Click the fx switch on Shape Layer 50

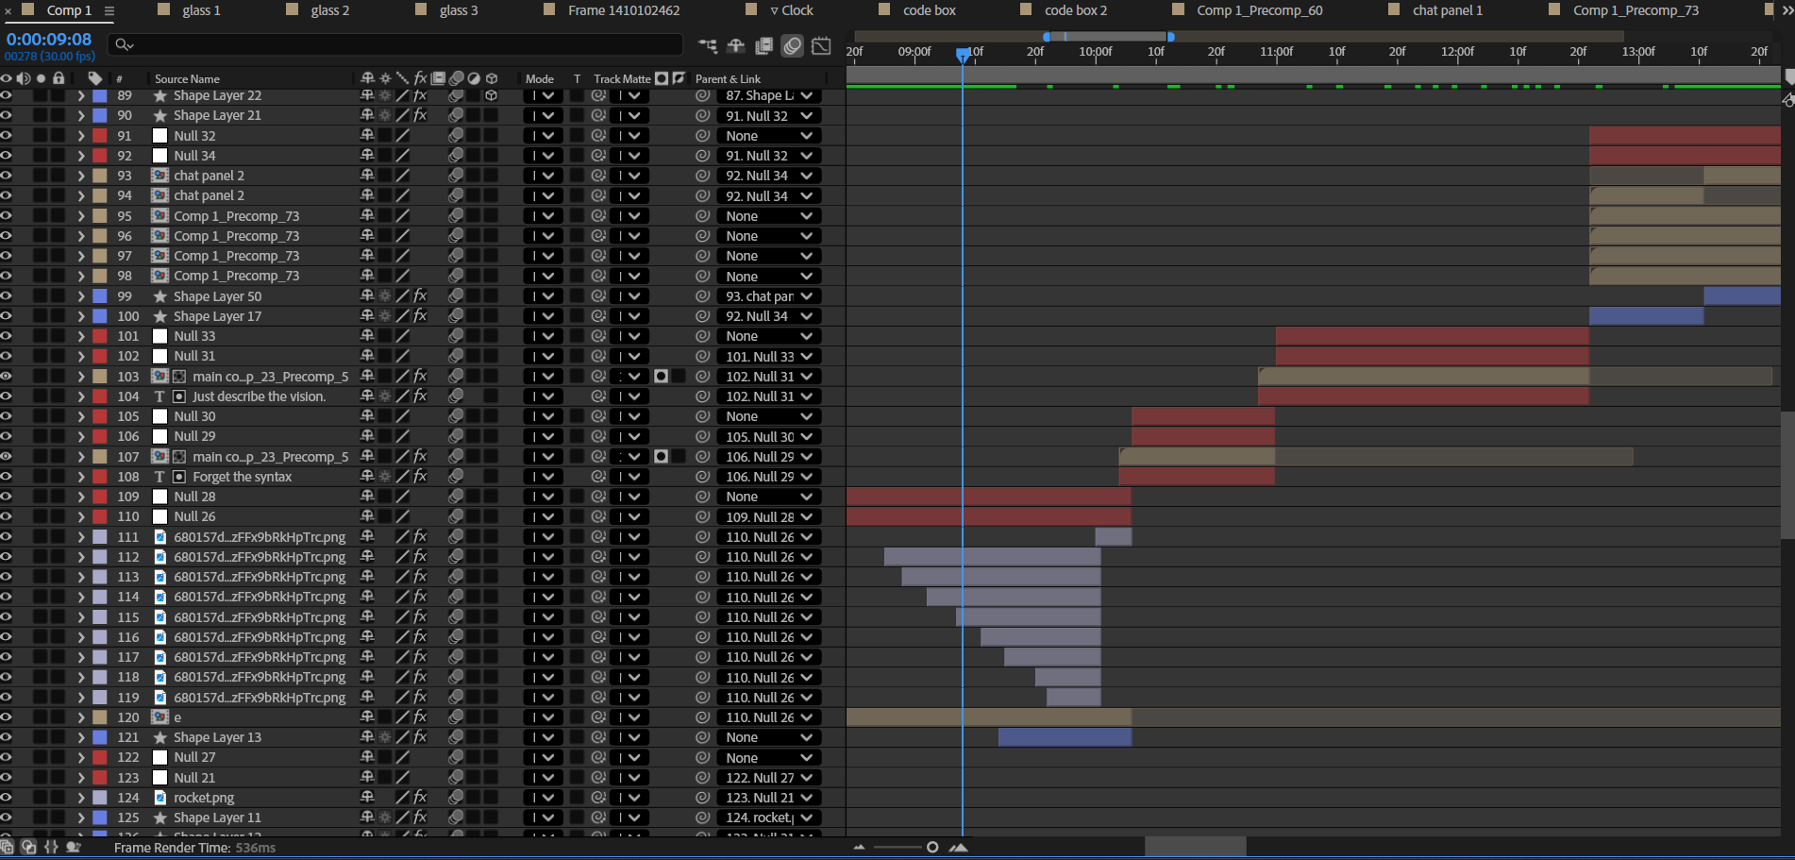(420, 296)
